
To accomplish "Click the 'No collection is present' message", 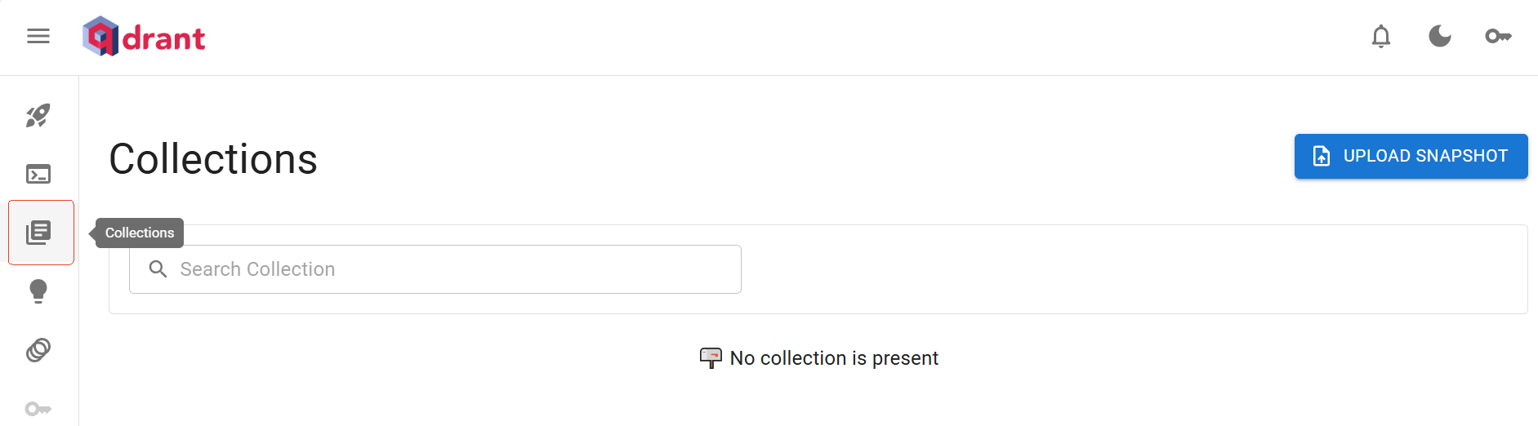I will [x=834, y=358].
